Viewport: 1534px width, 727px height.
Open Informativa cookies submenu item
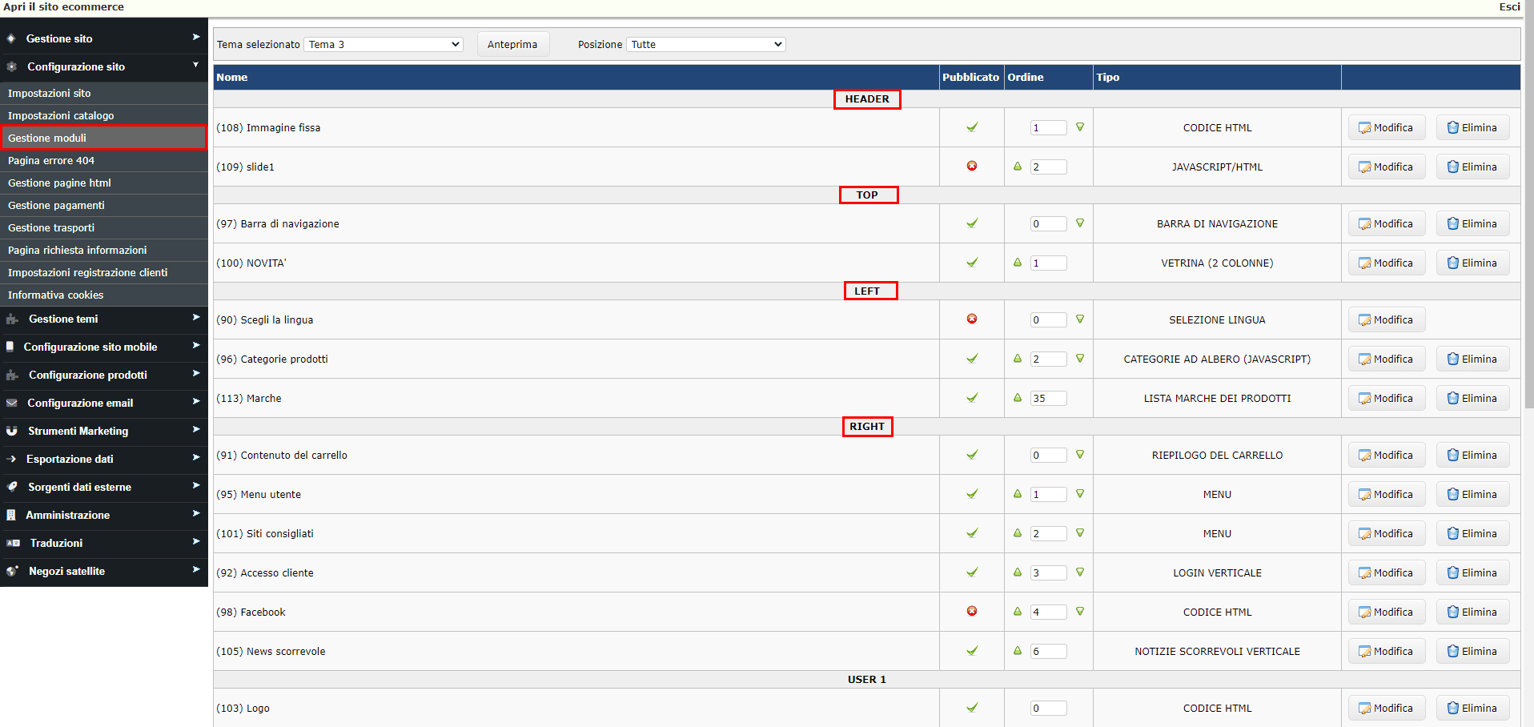(x=104, y=295)
